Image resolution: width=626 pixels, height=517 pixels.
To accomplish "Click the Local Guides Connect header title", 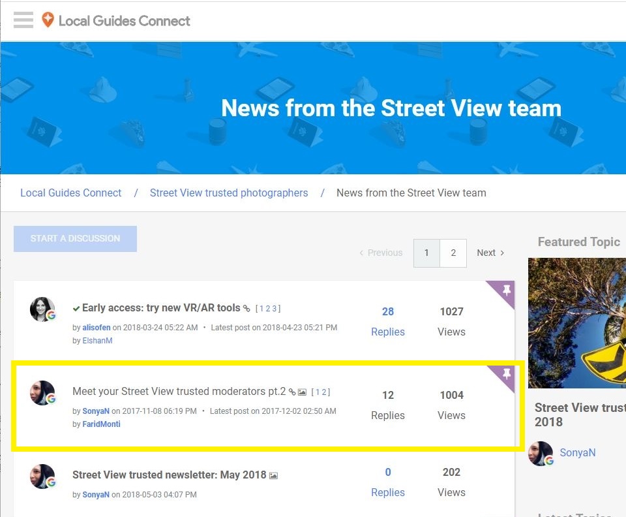I will [124, 21].
